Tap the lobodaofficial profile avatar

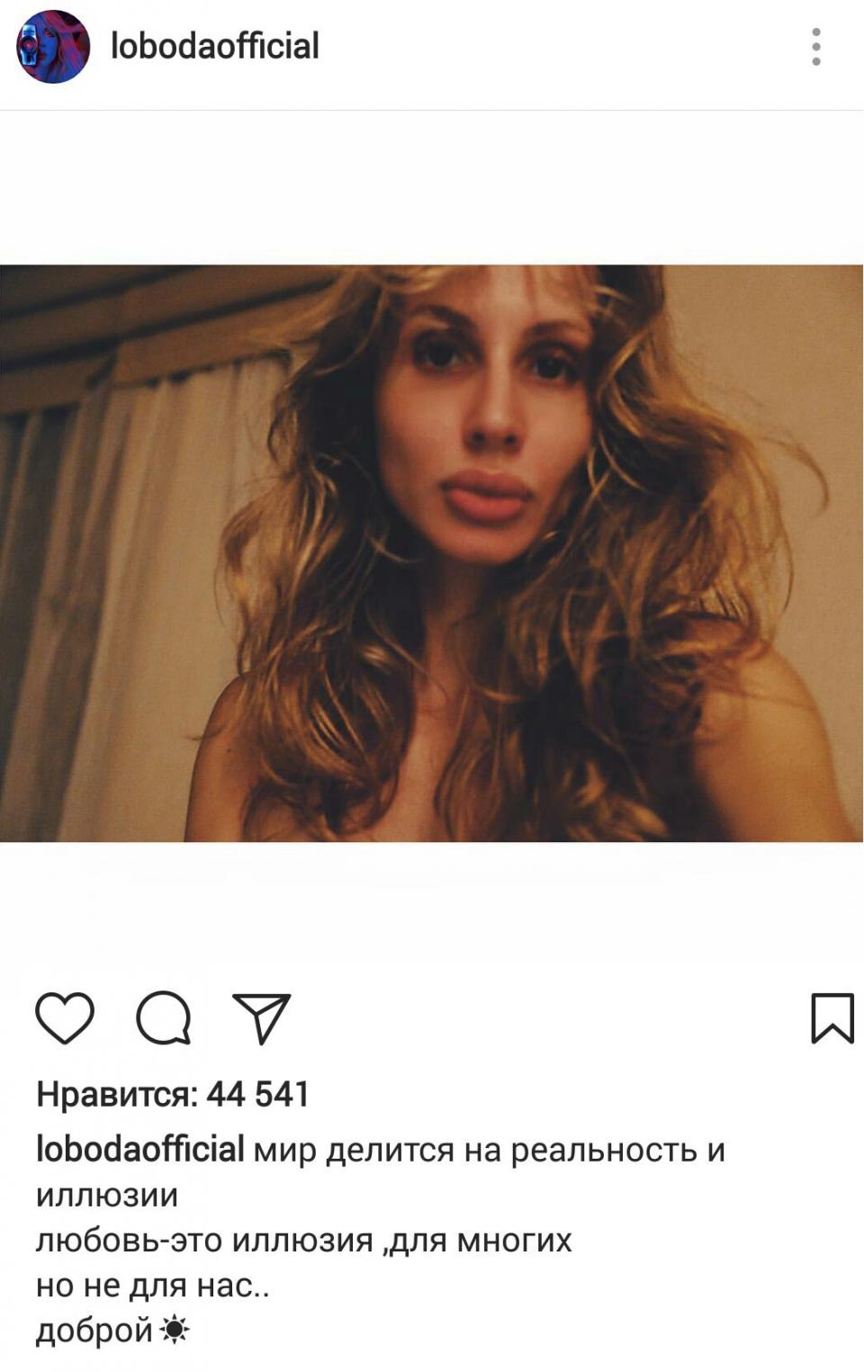(x=54, y=47)
